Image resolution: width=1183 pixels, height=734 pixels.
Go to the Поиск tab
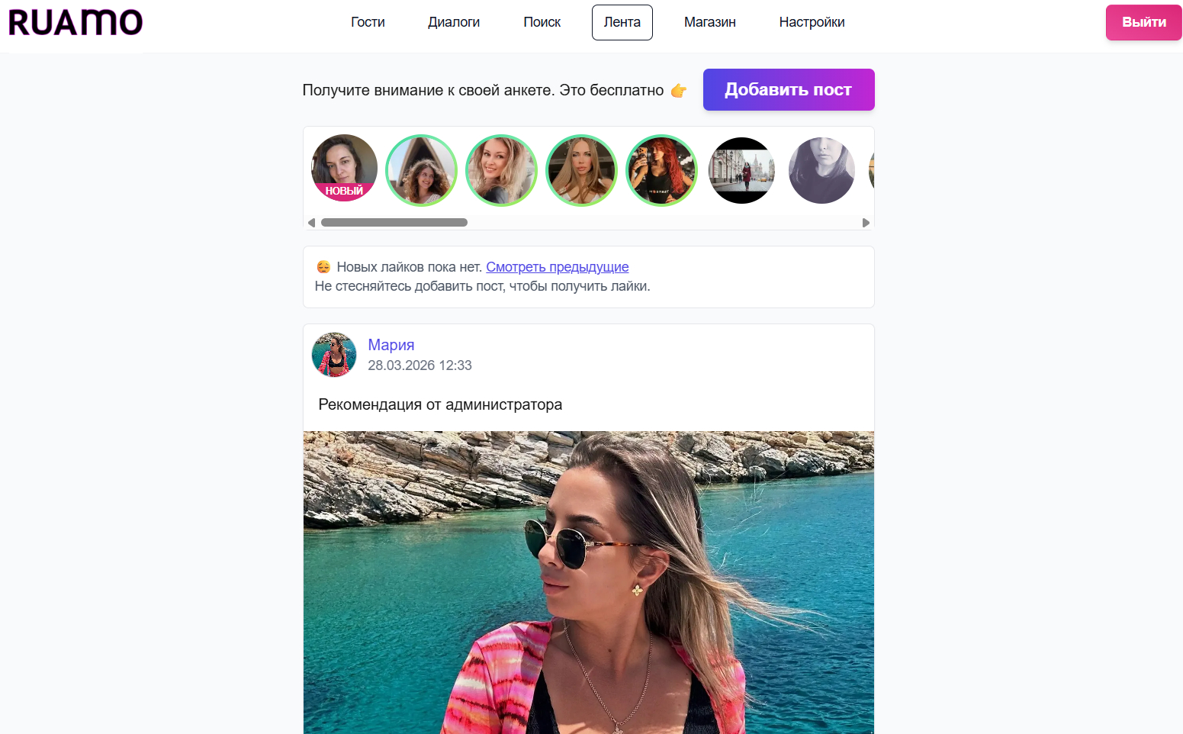click(542, 22)
